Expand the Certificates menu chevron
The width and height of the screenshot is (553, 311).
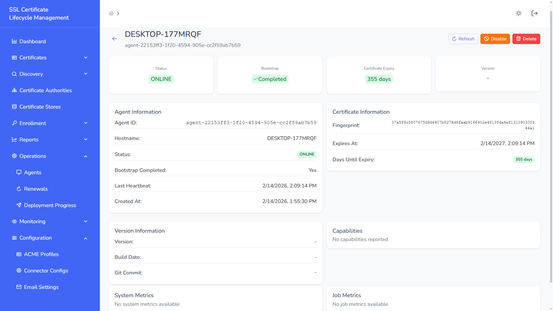[x=86, y=58]
